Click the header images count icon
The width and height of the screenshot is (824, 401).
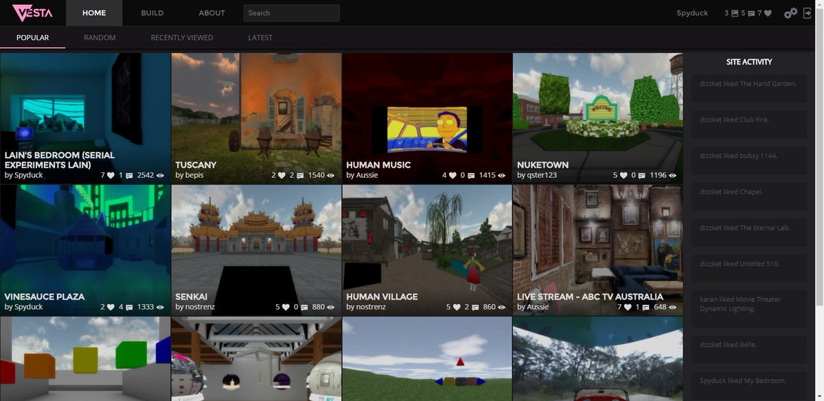pyautogui.click(x=735, y=13)
